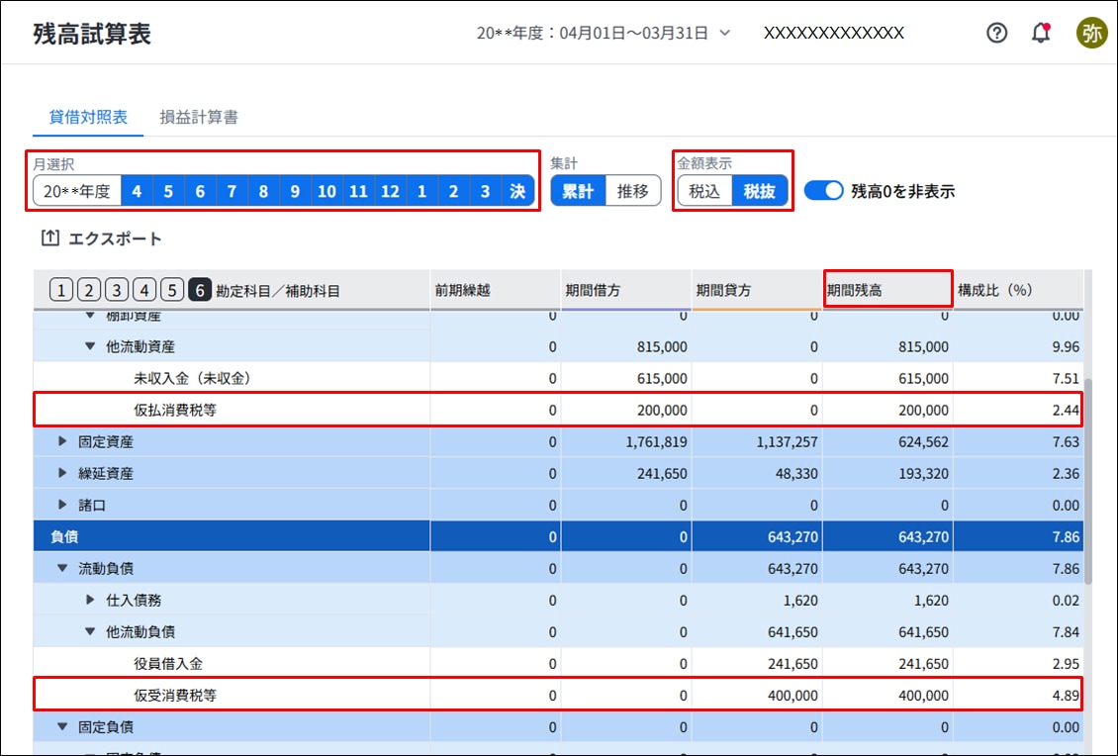
Task: Select month 6 in 月選択
Action: click(201, 191)
